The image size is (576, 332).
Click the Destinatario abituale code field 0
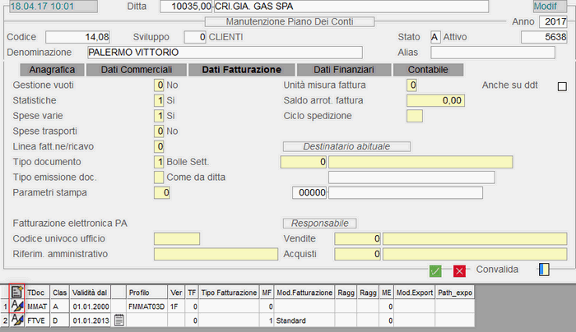tap(304, 162)
